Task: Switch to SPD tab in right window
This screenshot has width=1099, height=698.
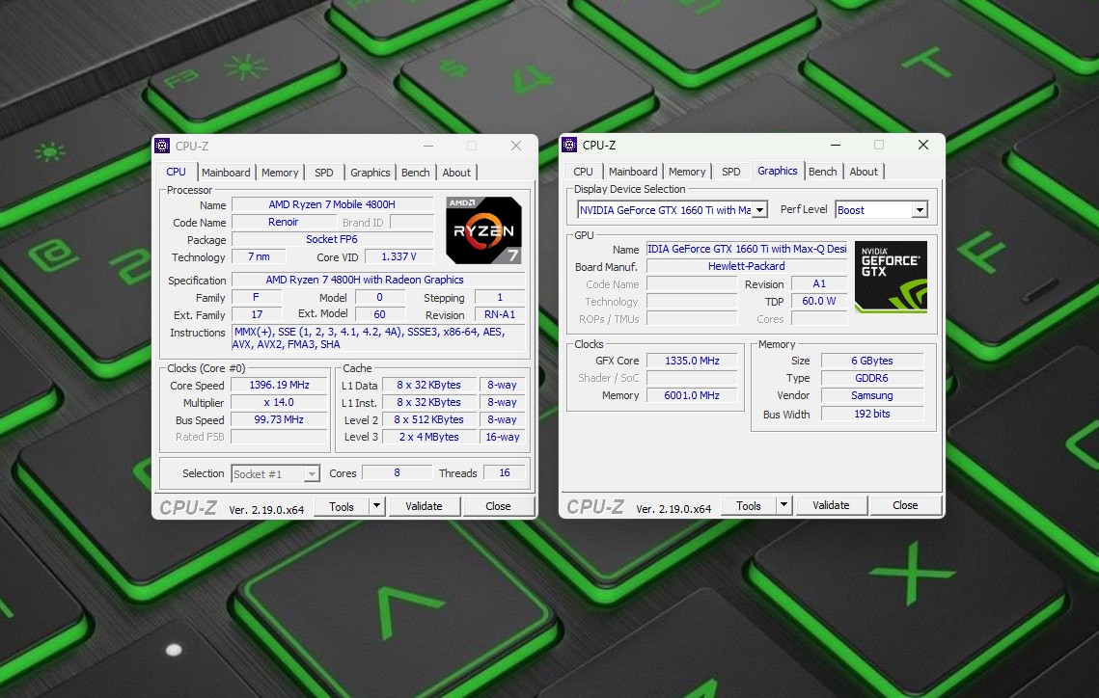Action: coord(731,172)
